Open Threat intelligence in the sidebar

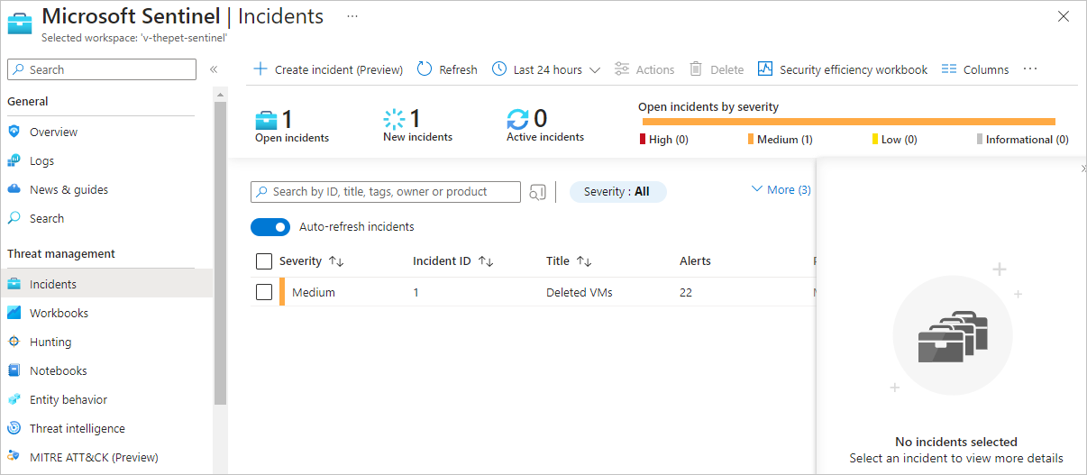click(77, 428)
